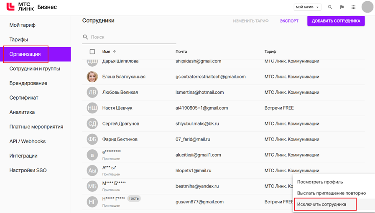The width and height of the screenshot is (375, 213).
Task: Open the Мой тариф dropdown
Action: [x=307, y=7]
